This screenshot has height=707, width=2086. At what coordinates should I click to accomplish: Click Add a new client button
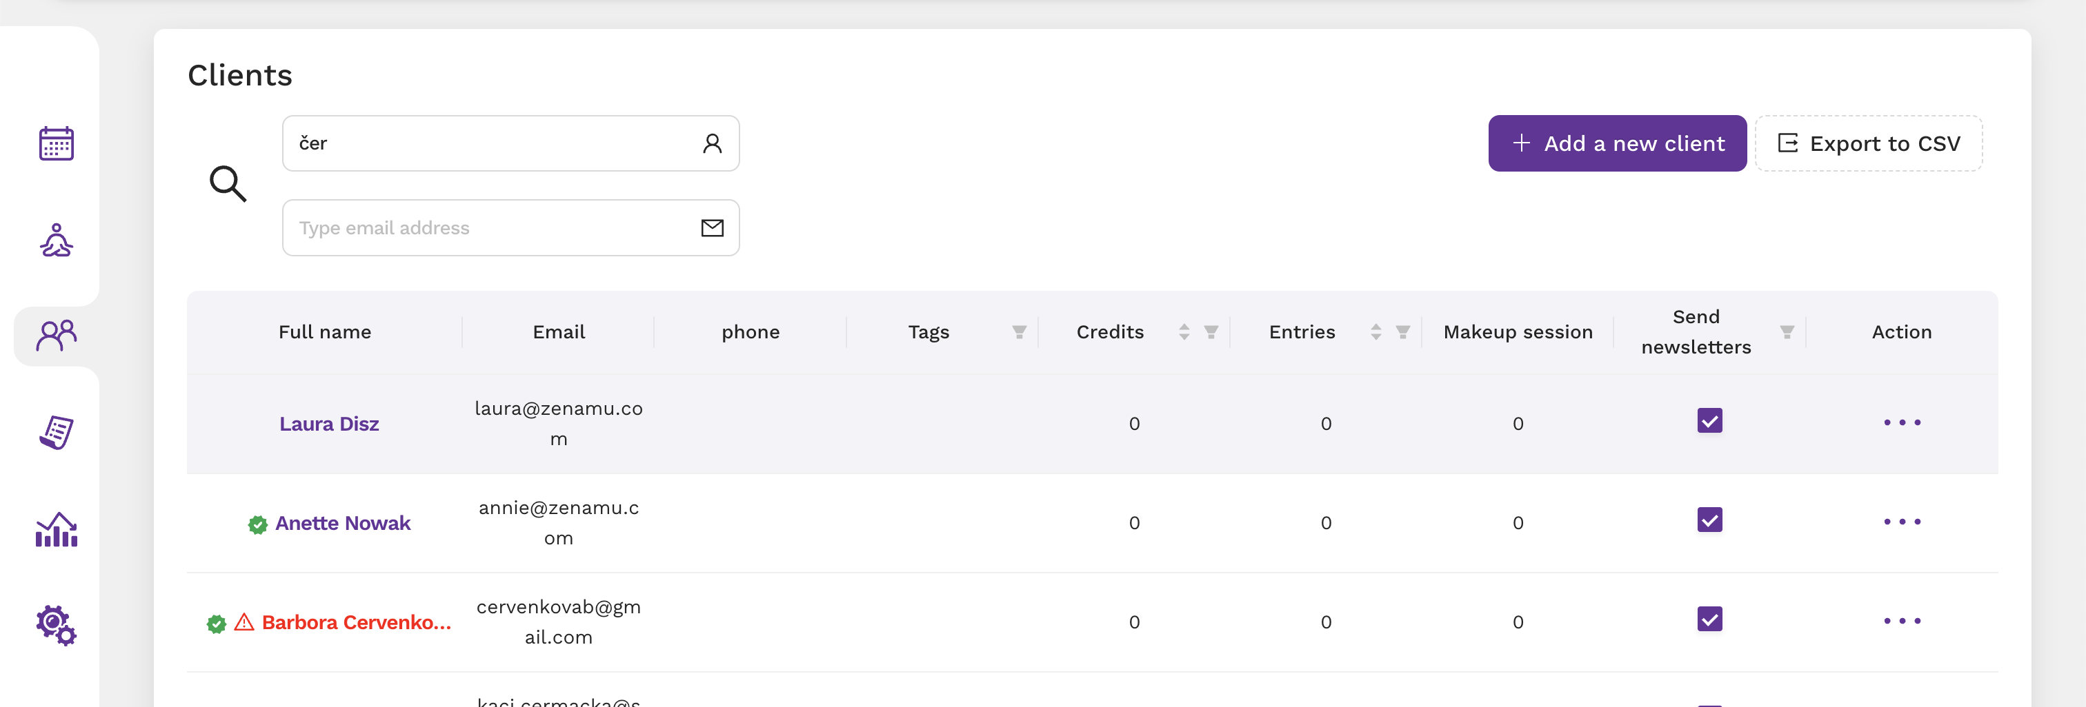pos(1617,143)
